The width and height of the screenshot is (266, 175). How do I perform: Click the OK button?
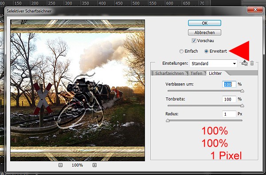[204, 23]
